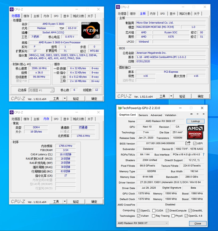This screenshot has height=231, width=218.
Task: Switch to 缓存 tab in processor window
Action: pyautogui.click(x=27, y=16)
